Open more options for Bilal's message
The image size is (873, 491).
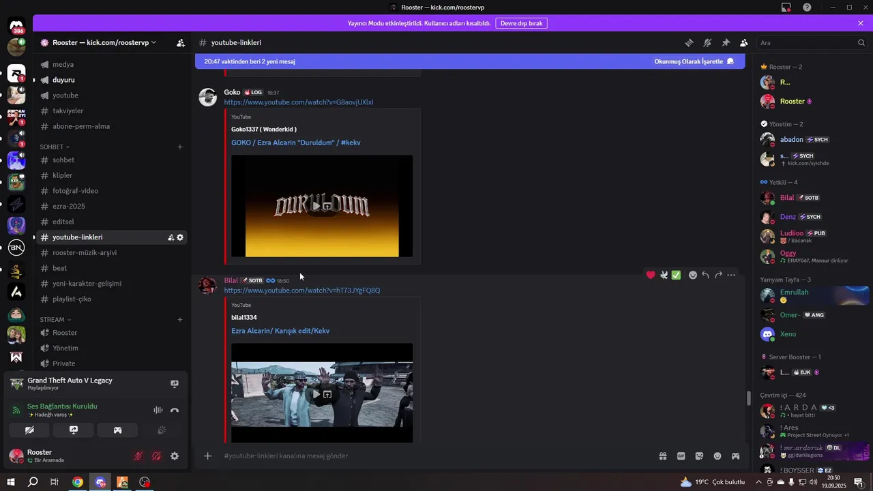(731, 275)
